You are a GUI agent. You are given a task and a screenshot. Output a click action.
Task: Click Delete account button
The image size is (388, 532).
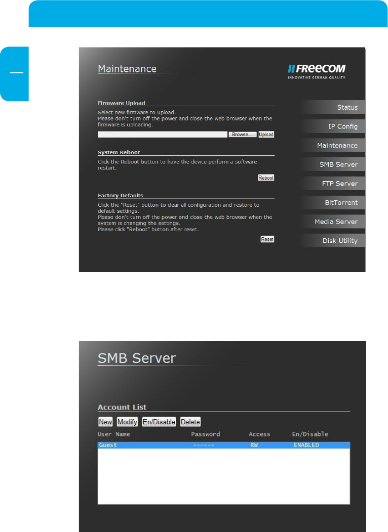click(x=190, y=422)
